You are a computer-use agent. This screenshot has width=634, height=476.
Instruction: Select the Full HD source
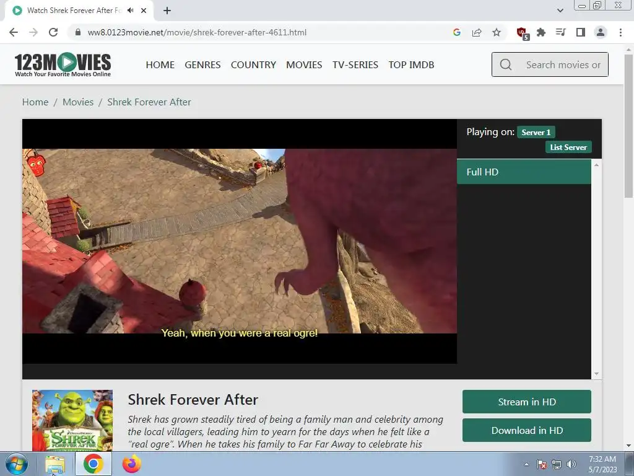pyautogui.click(x=524, y=172)
